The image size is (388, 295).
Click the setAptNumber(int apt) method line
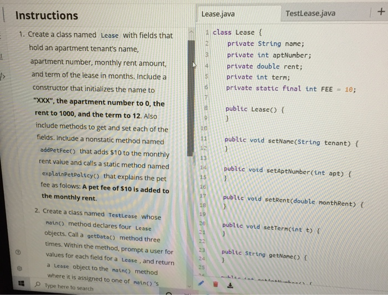pos(288,171)
